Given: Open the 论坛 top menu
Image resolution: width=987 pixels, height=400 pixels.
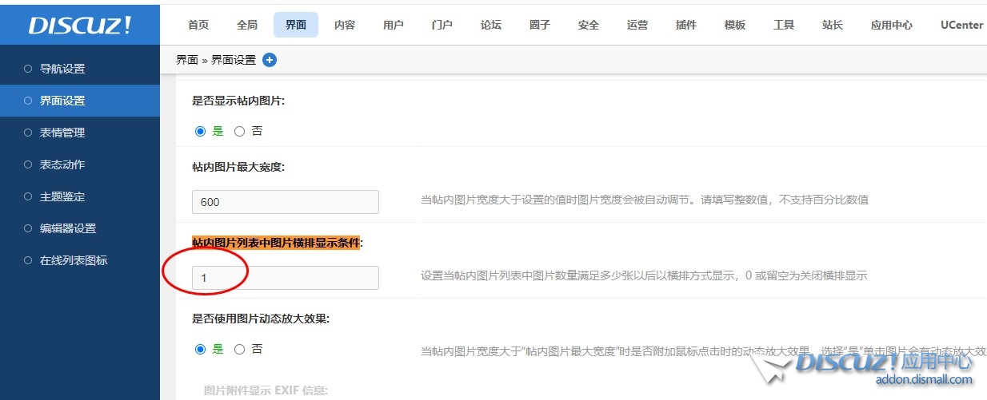Looking at the screenshot, I should [x=491, y=25].
